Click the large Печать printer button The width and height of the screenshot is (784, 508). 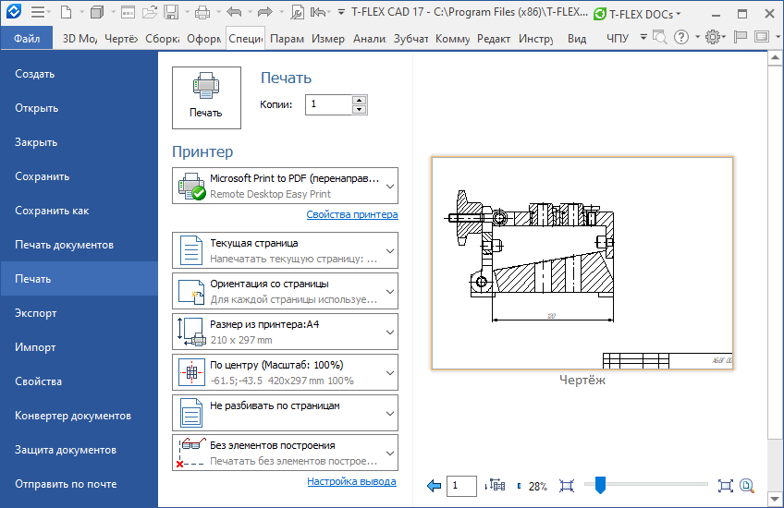point(206,97)
